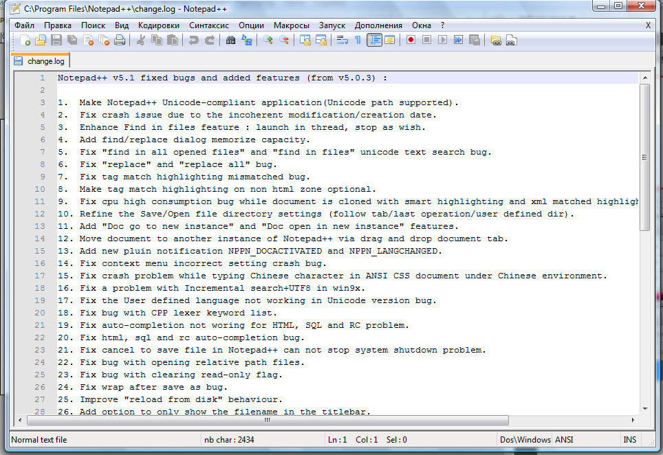Undo the last action with the toolbar arrow
Screen dimensions: 663x455
(194, 40)
